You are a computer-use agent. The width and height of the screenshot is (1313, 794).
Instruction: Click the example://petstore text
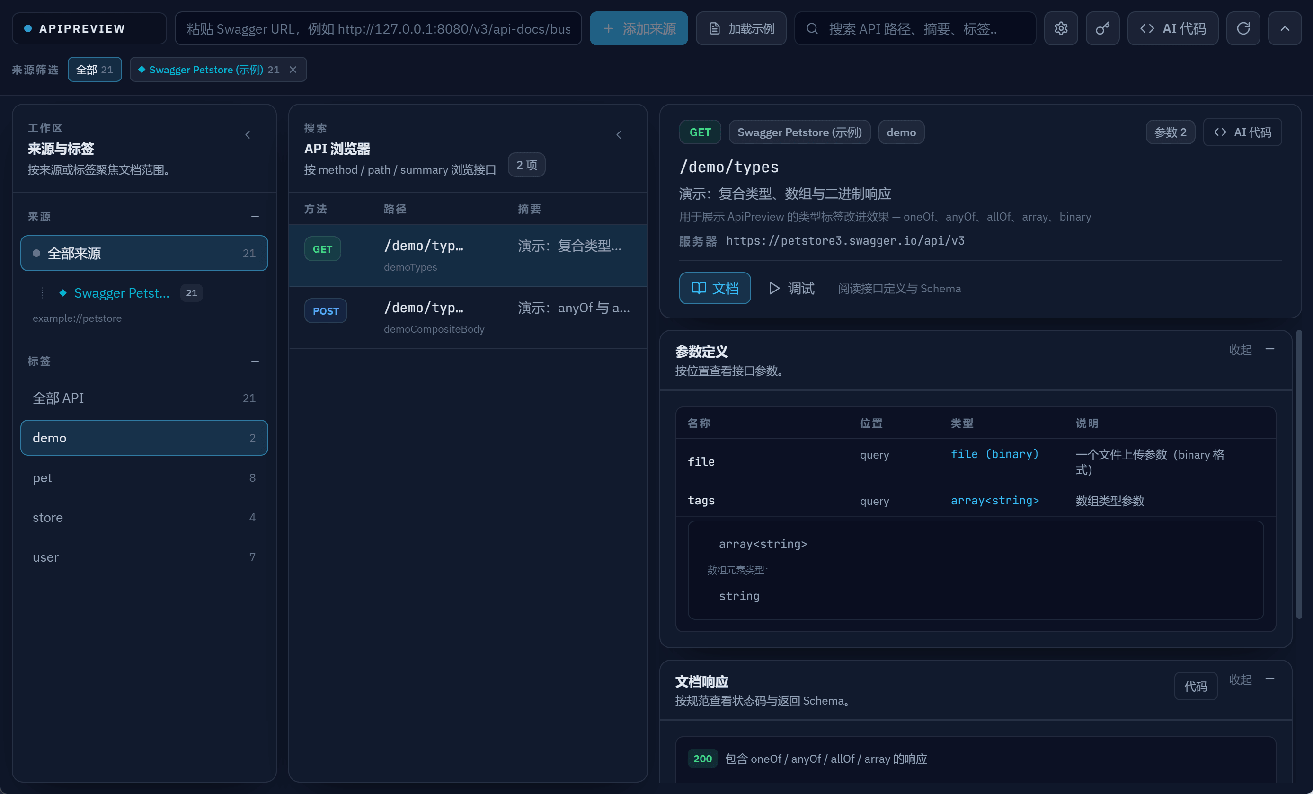pyautogui.click(x=77, y=318)
